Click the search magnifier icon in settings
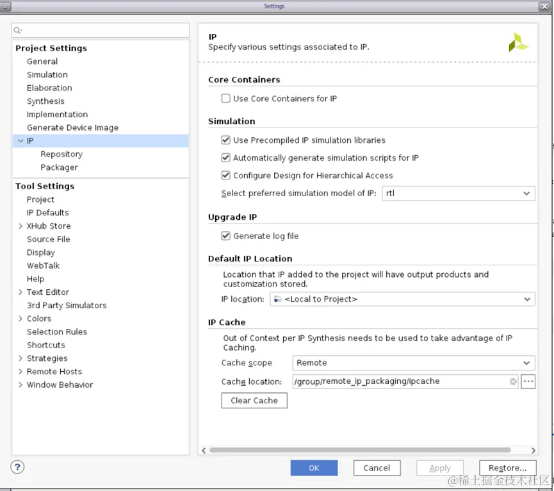The width and height of the screenshot is (554, 491). point(17,30)
